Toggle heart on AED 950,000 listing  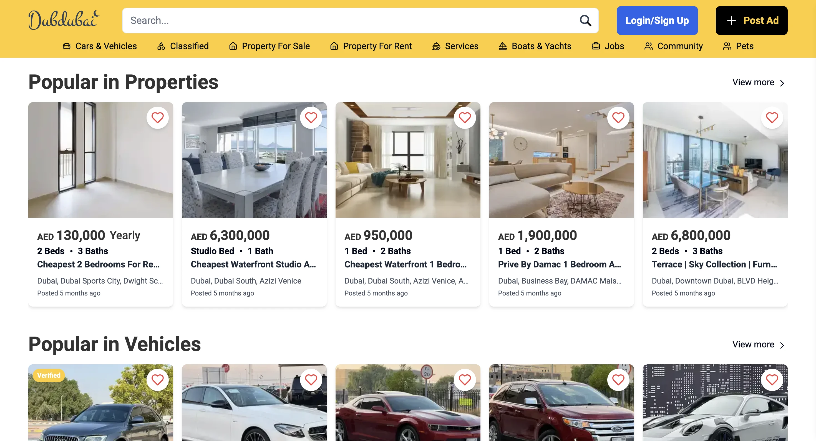click(465, 118)
